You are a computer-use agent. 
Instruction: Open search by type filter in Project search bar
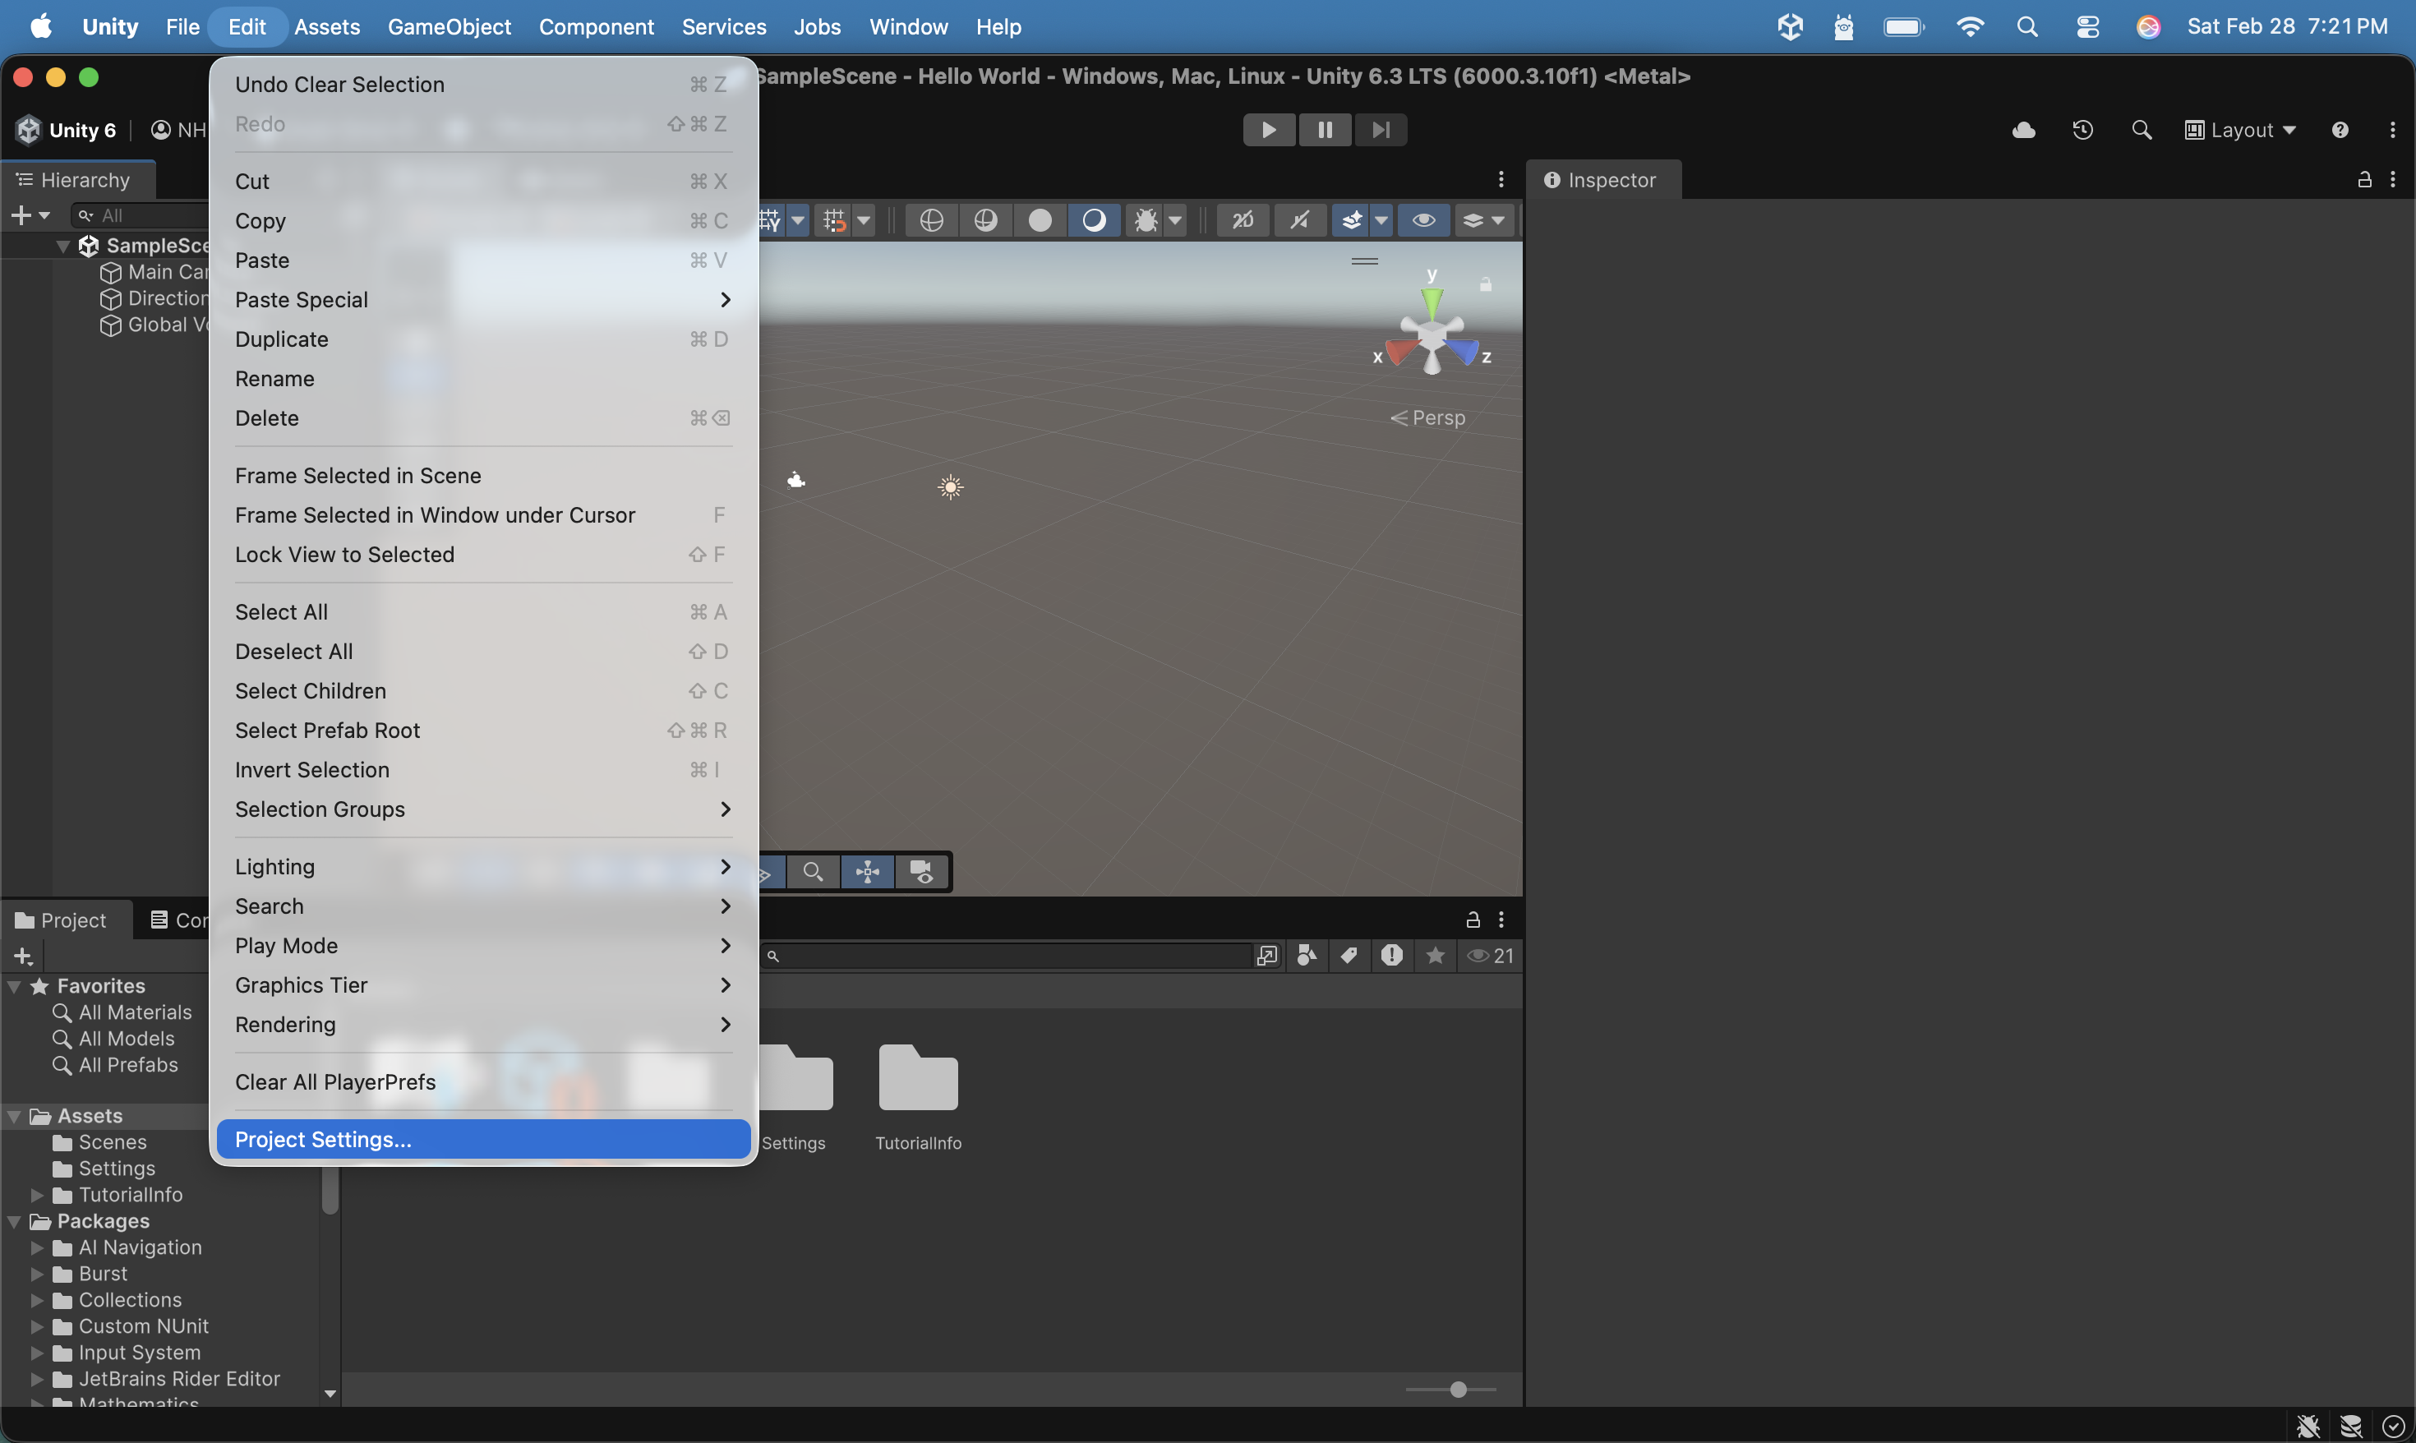click(x=1306, y=956)
